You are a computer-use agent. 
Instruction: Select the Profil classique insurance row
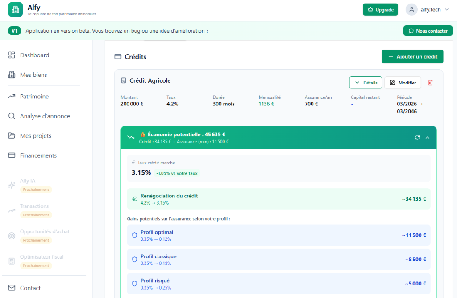point(278,260)
